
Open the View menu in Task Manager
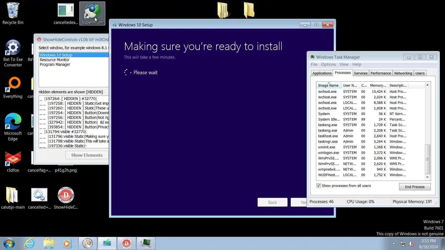[344, 64]
